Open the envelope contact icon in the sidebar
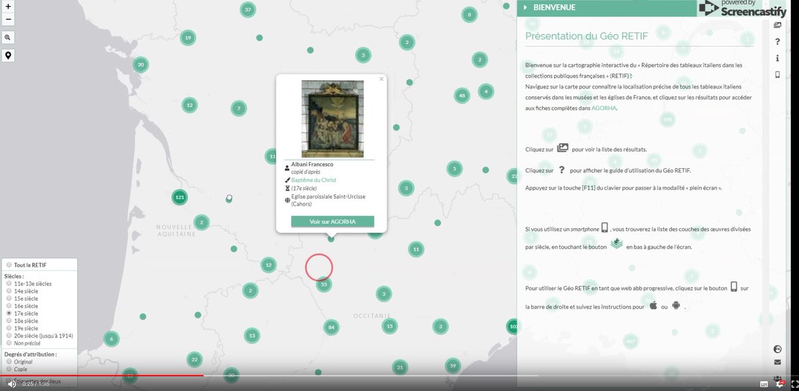Viewport: 799px width, 391px height. (777, 362)
